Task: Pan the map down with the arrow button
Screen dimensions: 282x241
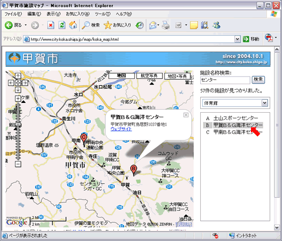Action: pyautogui.click(x=18, y=90)
